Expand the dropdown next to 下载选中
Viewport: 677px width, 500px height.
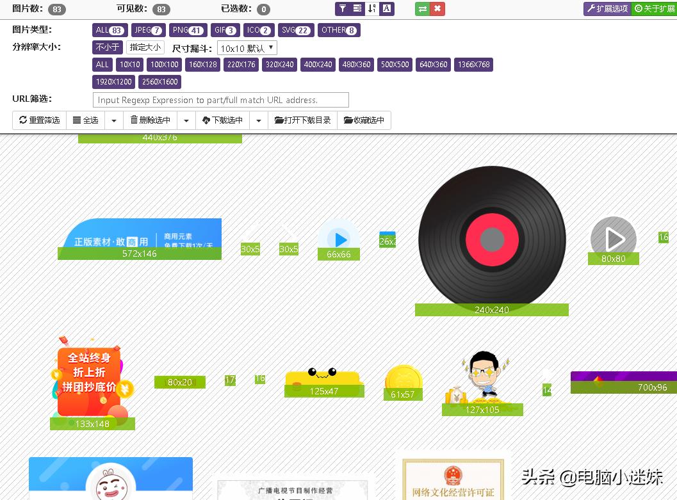point(258,120)
